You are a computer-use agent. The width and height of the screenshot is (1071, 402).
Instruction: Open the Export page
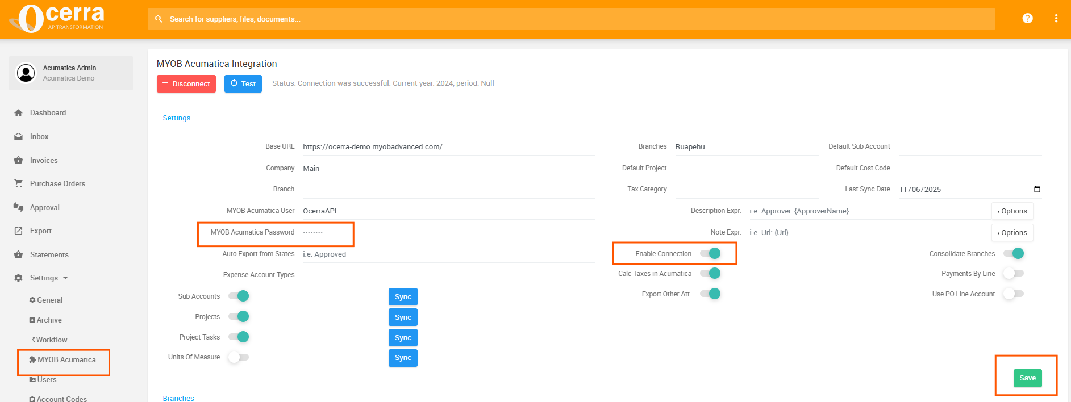(41, 231)
